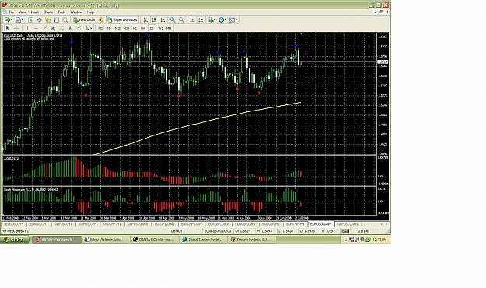Pick the Vertical Line drawing tool

pyautogui.click(x=27, y=28)
